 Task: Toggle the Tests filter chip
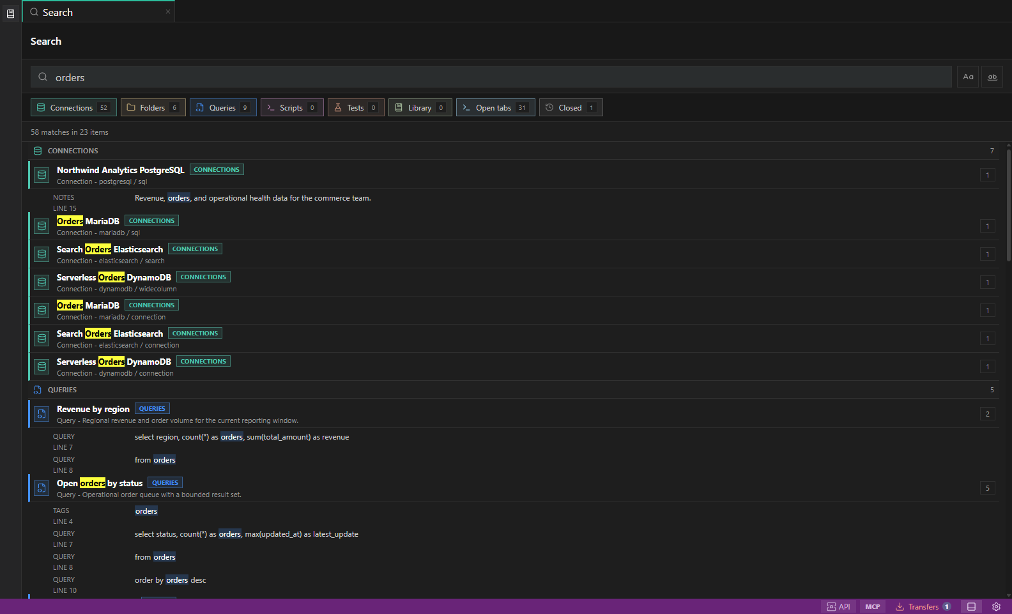356,107
